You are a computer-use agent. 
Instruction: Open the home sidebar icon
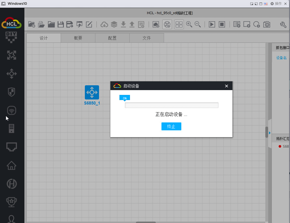click(x=11, y=165)
